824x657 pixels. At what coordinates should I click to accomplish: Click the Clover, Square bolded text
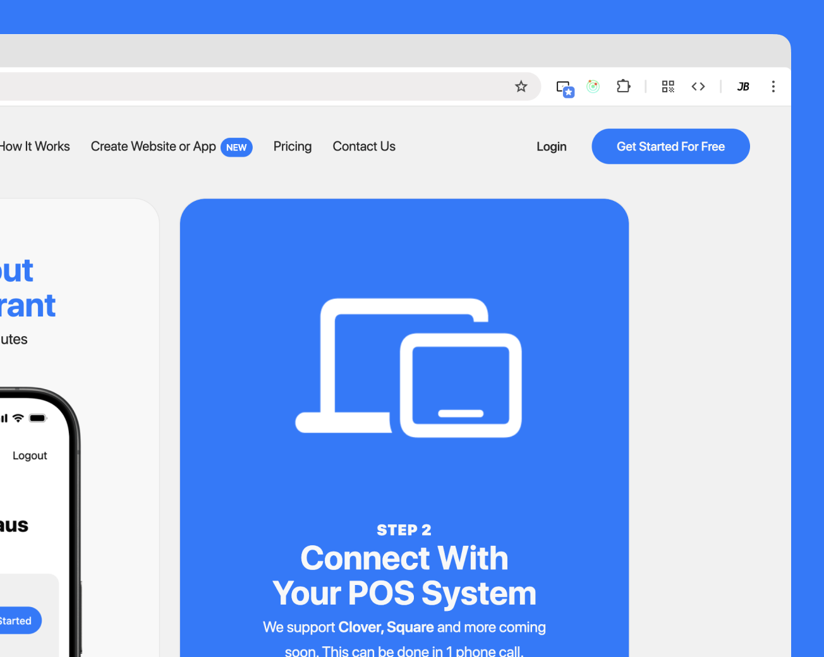click(385, 627)
